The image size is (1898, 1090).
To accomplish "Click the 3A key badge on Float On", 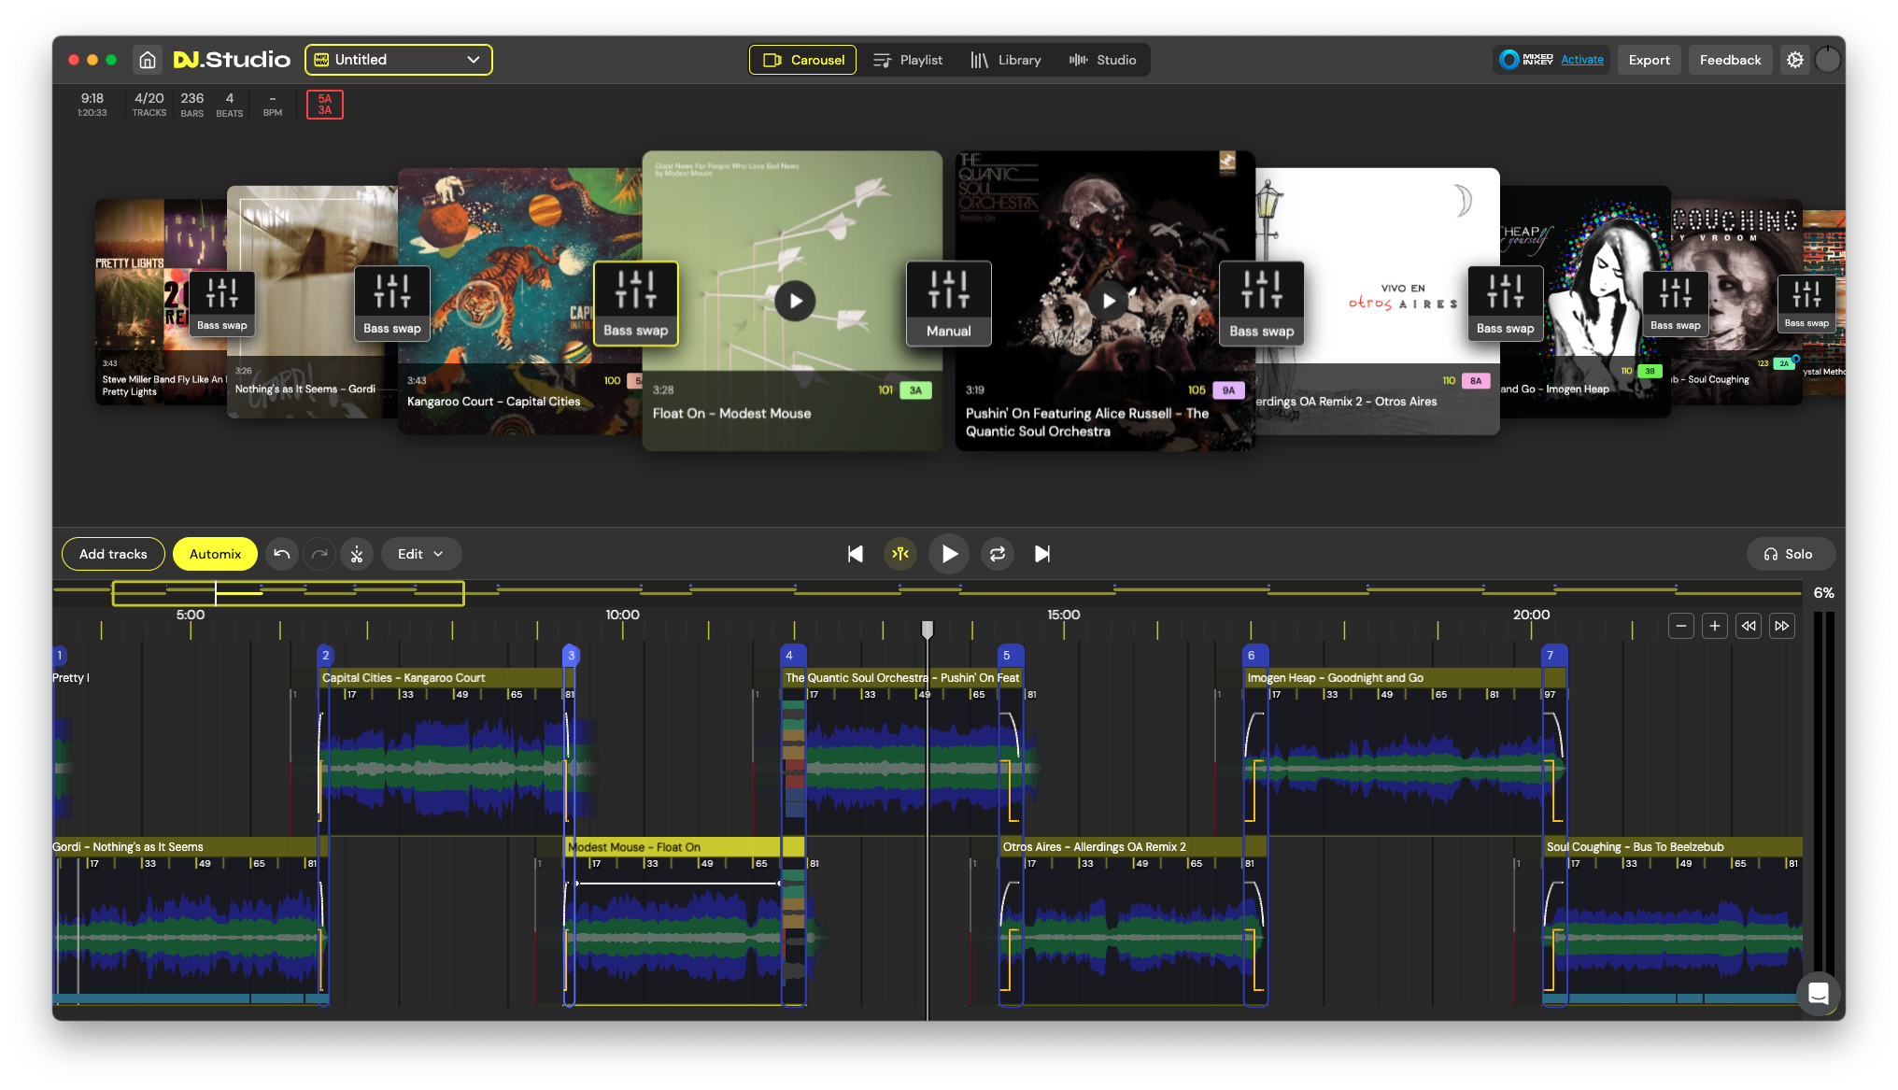I will tap(915, 390).
